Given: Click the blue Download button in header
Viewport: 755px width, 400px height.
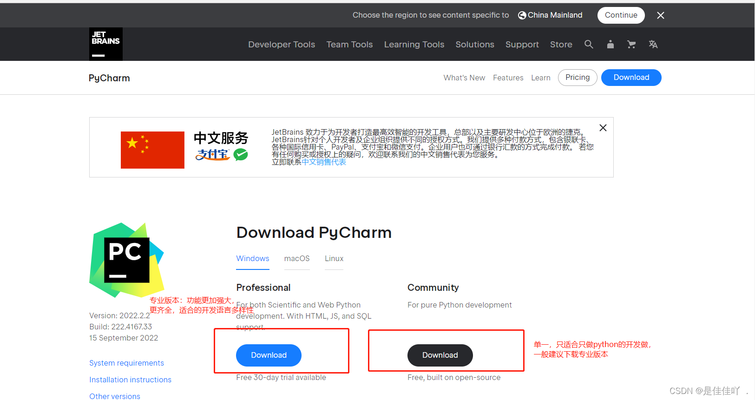Looking at the screenshot, I should coord(631,78).
